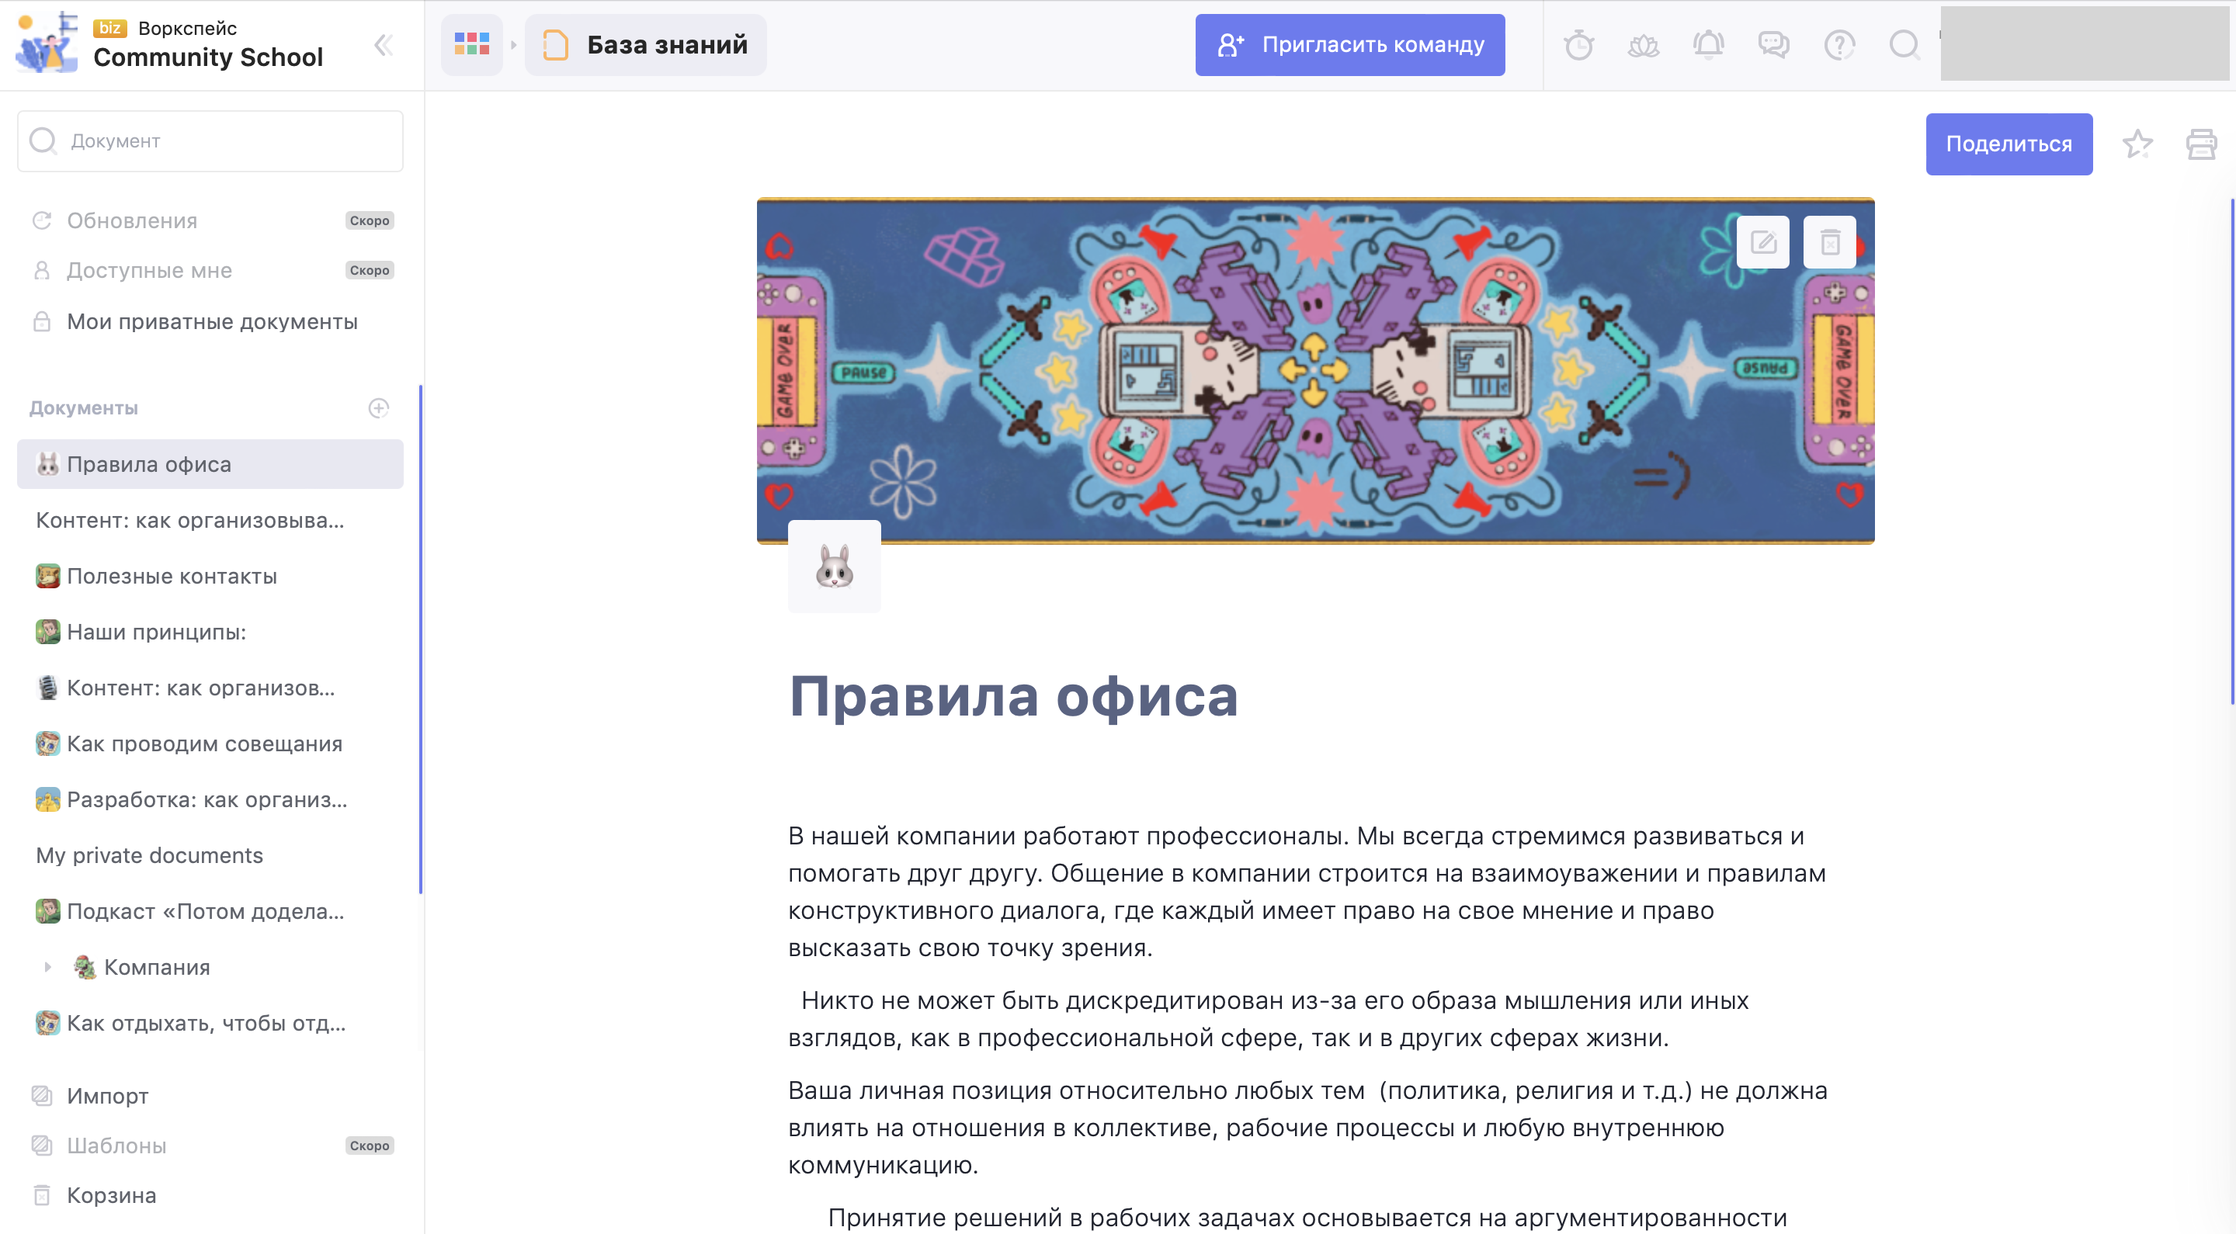The image size is (2236, 1234).
Task: Add a new document with plus
Action: coord(378,408)
